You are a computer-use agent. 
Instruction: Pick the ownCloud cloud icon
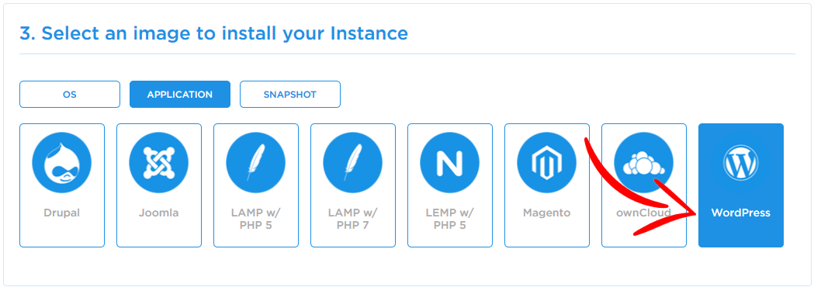(x=644, y=162)
